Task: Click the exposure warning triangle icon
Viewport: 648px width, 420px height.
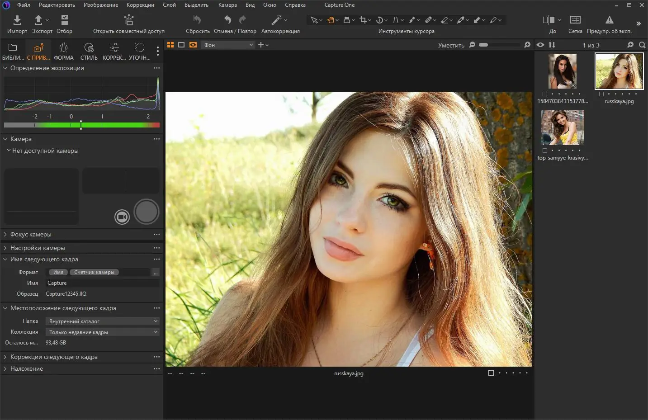Action: (609, 20)
